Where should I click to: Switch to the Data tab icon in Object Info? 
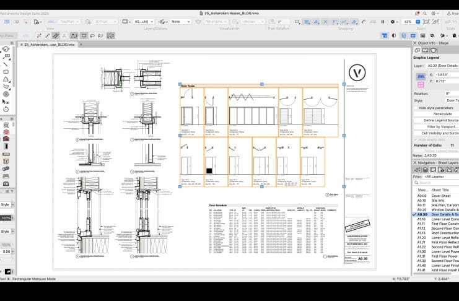pos(426,50)
